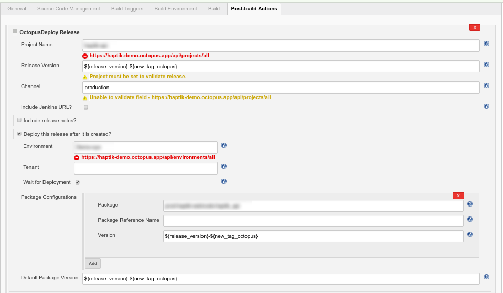Switch to the Source Code Management tab
503x293 pixels.
pos(68,9)
